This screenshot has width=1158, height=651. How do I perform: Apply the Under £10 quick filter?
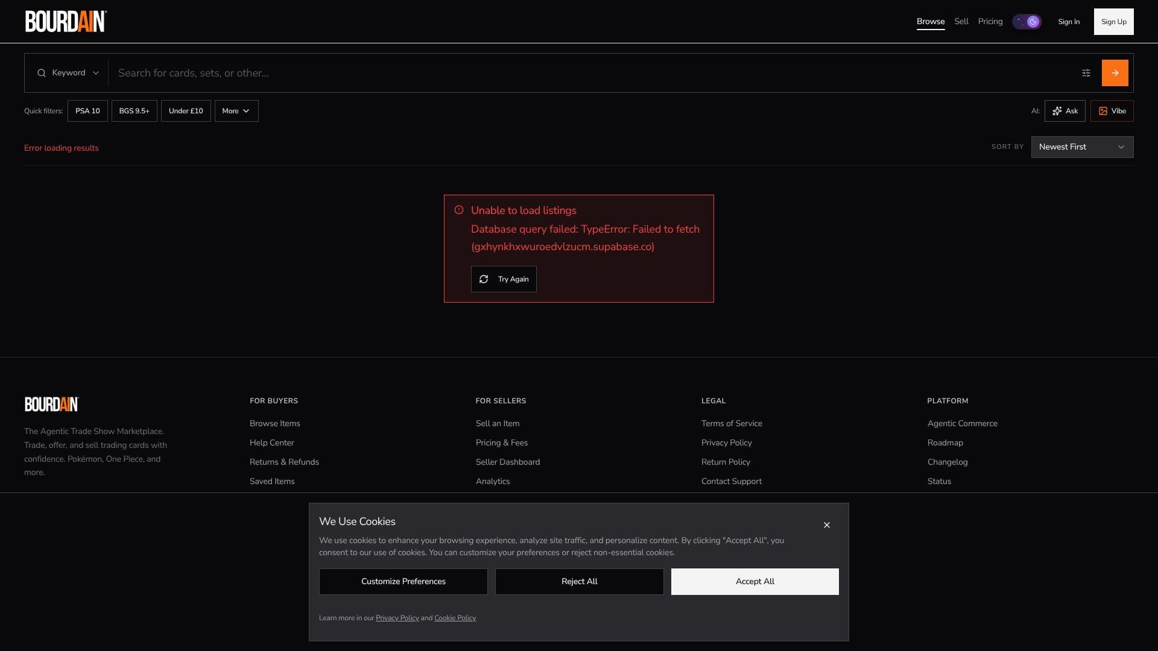(x=186, y=111)
